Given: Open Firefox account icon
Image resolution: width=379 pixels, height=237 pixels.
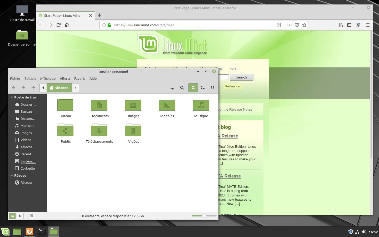Looking at the screenshot, I should pyautogui.click(x=358, y=25).
